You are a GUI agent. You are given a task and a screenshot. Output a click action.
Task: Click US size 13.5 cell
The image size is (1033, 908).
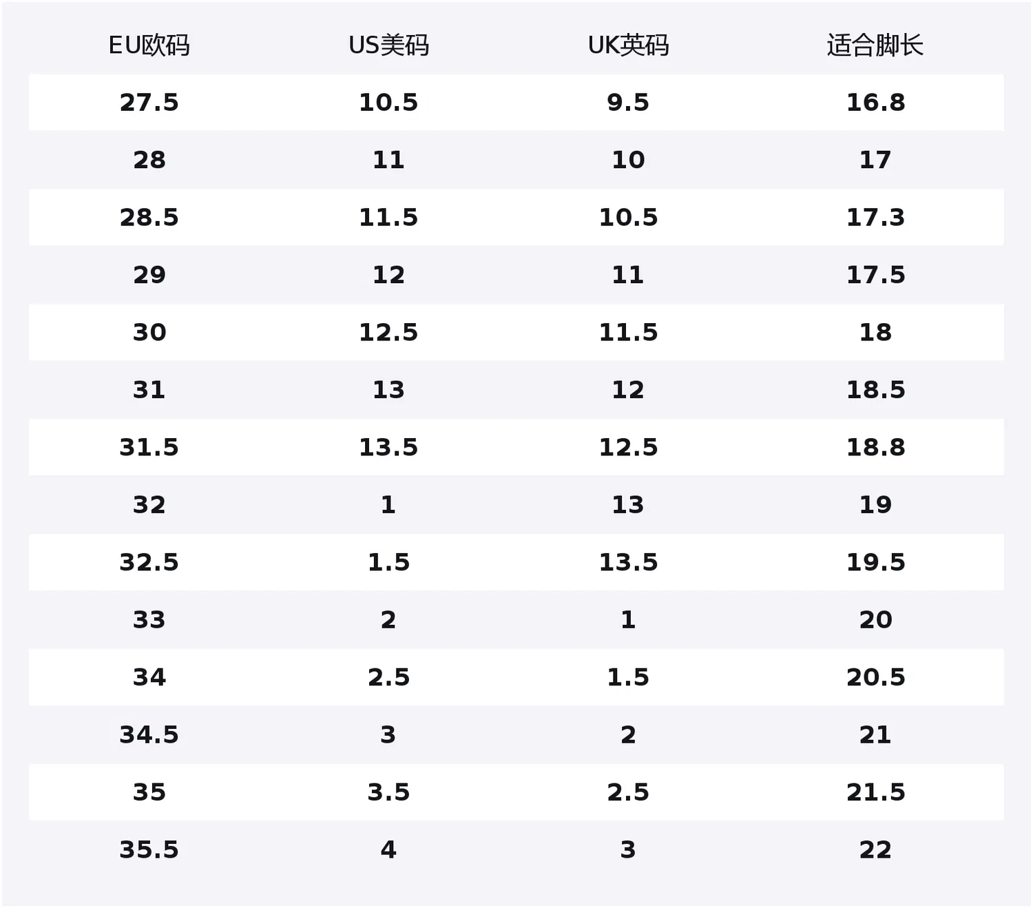tap(388, 448)
